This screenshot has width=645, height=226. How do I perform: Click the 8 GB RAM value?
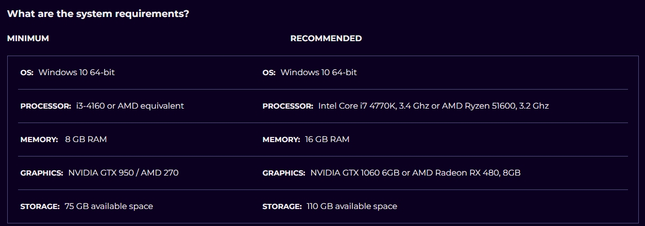[86, 140]
